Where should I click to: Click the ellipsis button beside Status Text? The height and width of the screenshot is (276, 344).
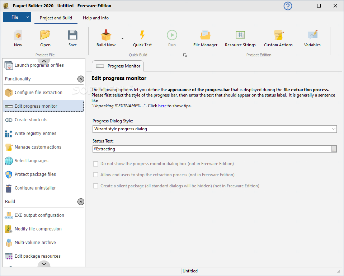[334, 149]
